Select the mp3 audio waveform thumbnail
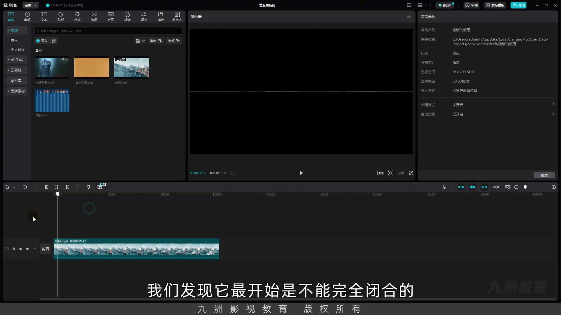561x315 pixels. coord(52,101)
